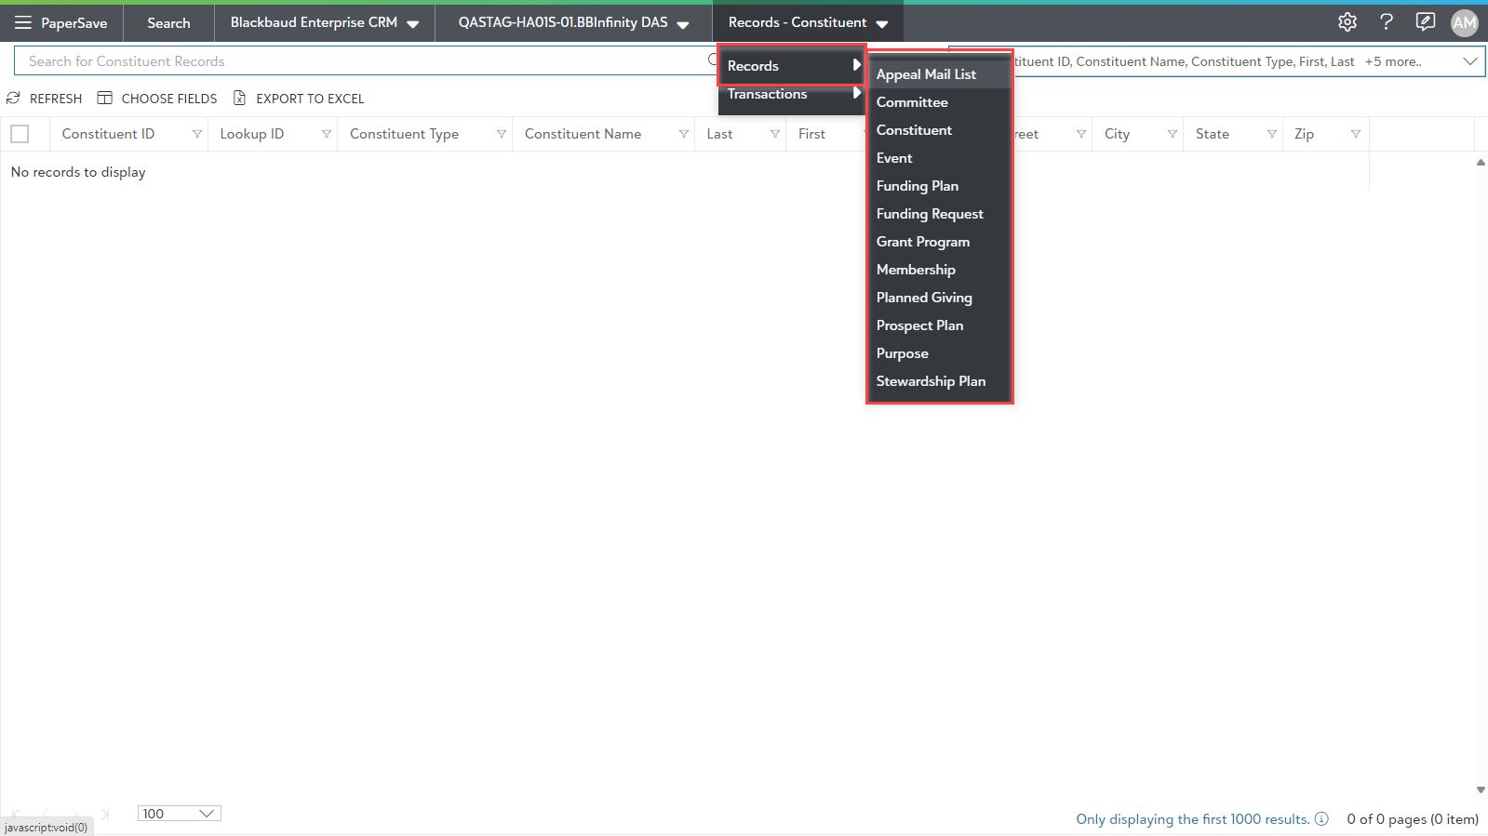Click the Constituent ID filter icon
The image size is (1488, 836).
[196, 134]
